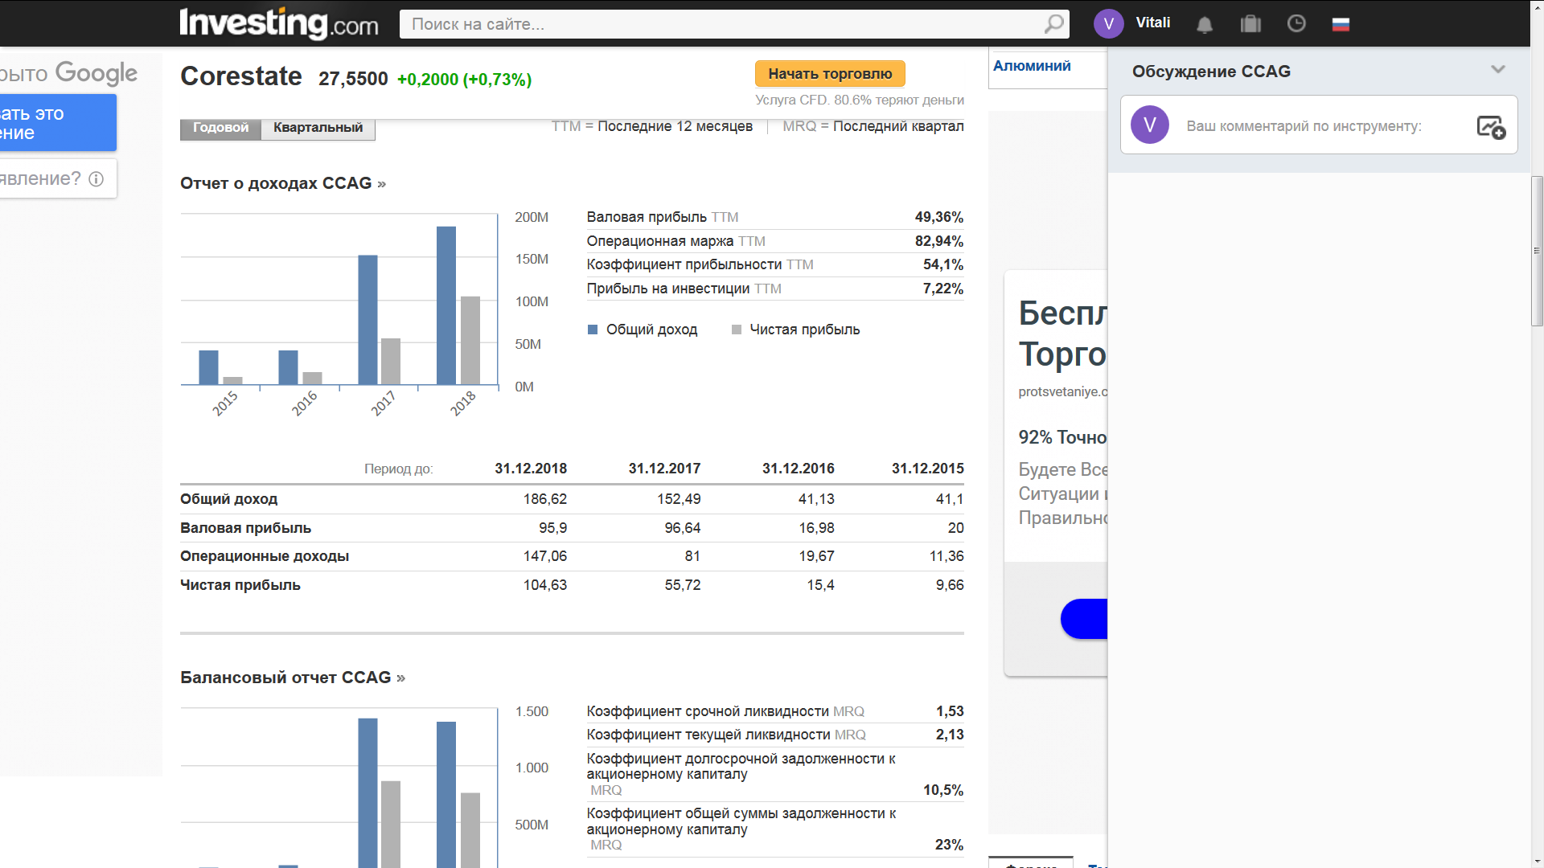
Task: Expand Балансовый отчет CCAG link
Action: (292, 678)
